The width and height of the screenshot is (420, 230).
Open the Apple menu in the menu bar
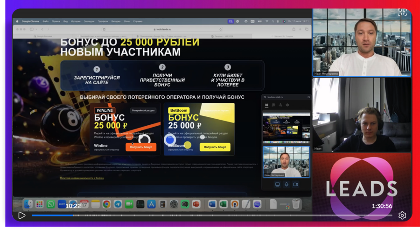(17, 22)
